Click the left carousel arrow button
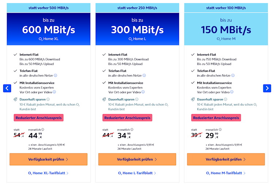The width and height of the screenshot is (274, 185). [7, 88]
